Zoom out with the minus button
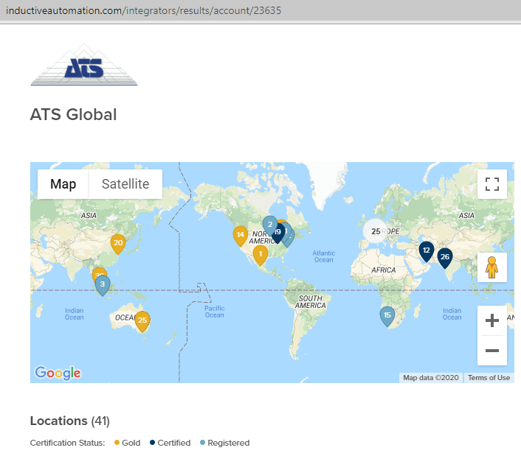This screenshot has width=521, height=456. coord(492,351)
